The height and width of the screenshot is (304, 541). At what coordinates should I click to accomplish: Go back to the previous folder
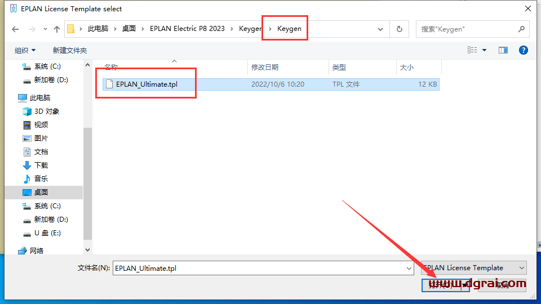tap(15, 29)
